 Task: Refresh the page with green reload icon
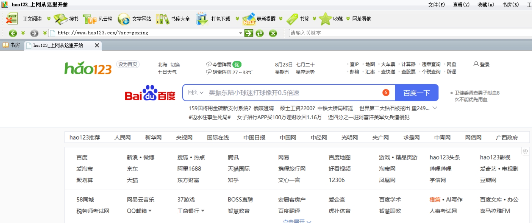tap(260, 33)
